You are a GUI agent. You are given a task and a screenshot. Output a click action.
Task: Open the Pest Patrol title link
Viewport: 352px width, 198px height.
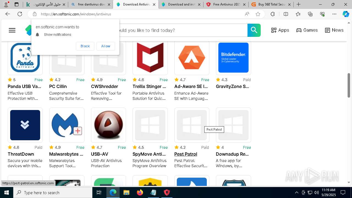[x=186, y=154]
